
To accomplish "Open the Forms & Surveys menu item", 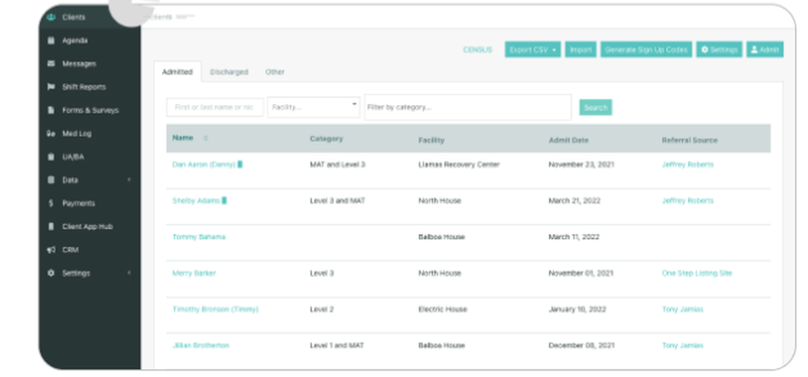I will (90, 110).
